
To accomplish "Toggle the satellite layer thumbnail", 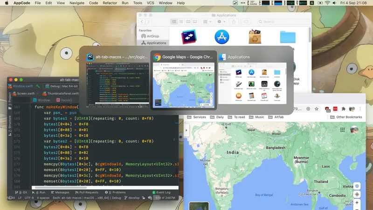I will [199, 206].
